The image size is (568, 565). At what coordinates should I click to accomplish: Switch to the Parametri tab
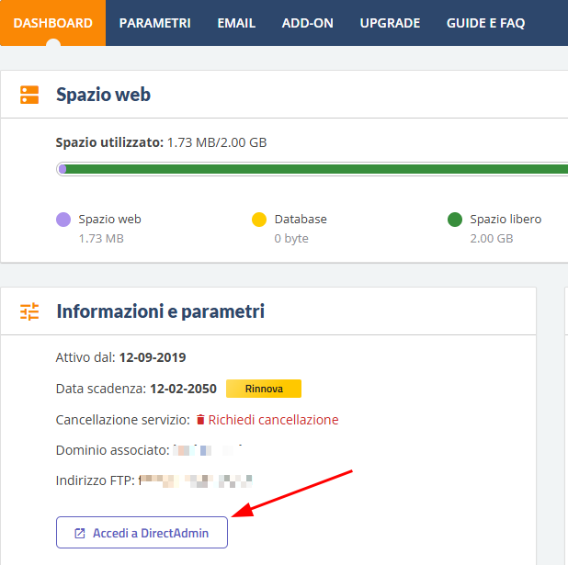154,23
